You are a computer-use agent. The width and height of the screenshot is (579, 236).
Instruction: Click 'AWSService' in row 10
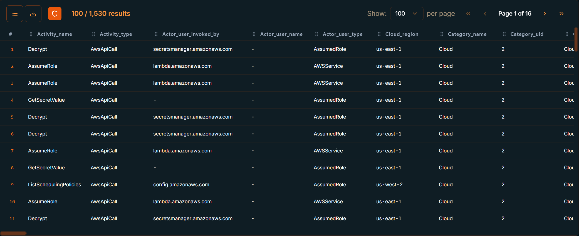point(328,202)
